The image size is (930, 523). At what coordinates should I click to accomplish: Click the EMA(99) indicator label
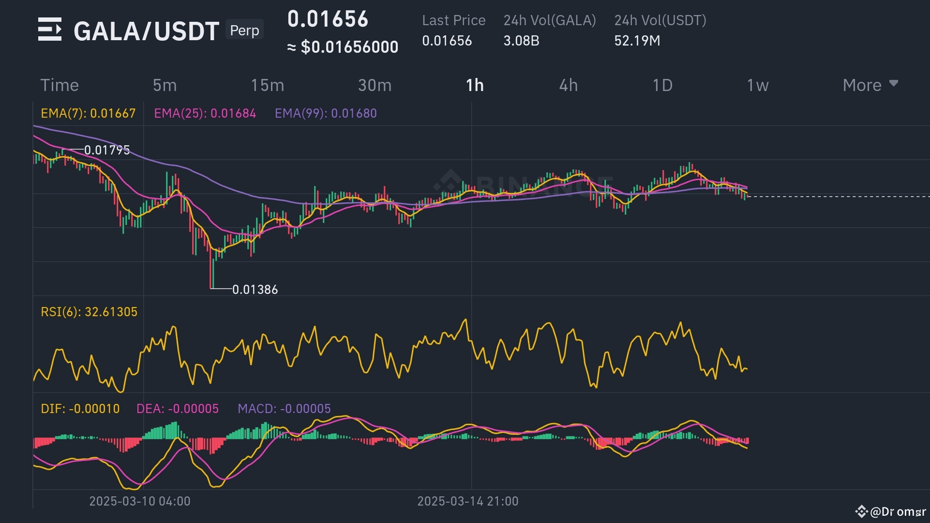[x=326, y=113]
